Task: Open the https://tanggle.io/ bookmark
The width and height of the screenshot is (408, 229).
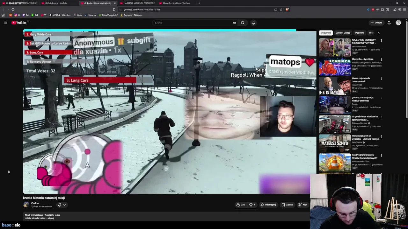Action: click(x=108, y=15)
